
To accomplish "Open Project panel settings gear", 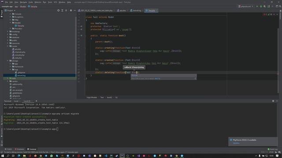I will click(71, 11).
